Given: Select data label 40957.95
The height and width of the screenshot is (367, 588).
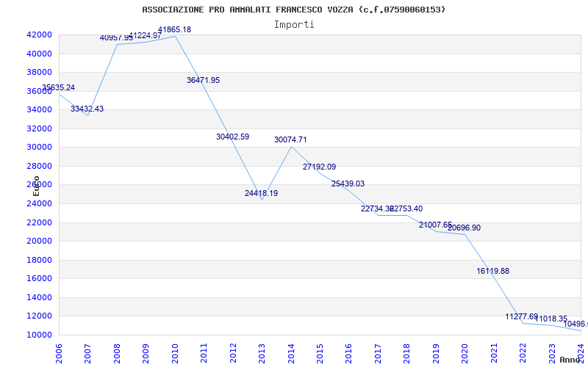Looking at the screenshot, I should 116,38.
